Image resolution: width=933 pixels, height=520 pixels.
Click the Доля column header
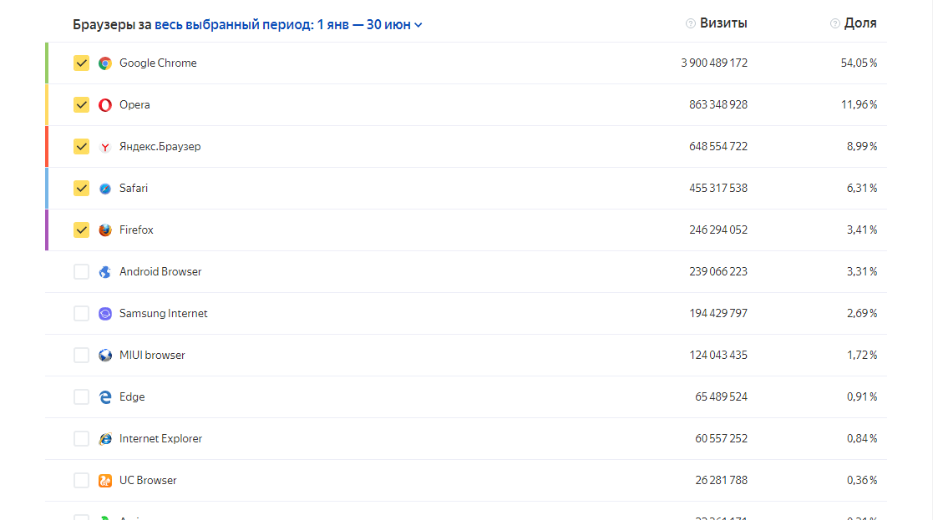tap(860, 23)
